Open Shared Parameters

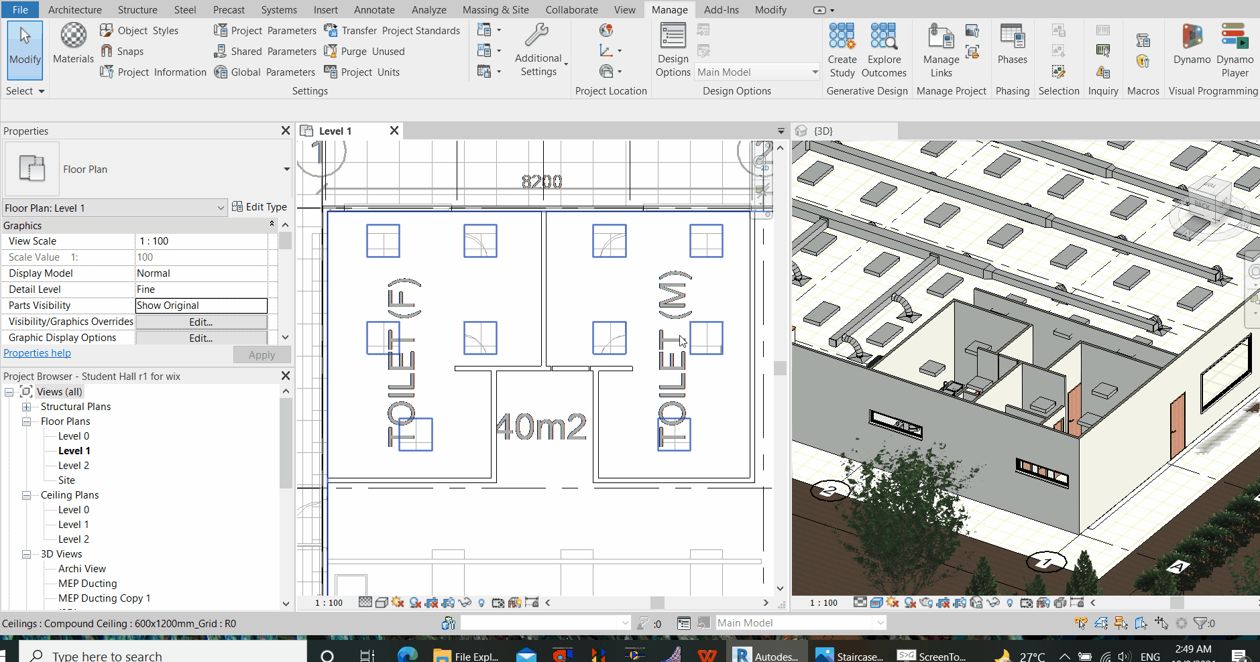(x=265, y=51)
